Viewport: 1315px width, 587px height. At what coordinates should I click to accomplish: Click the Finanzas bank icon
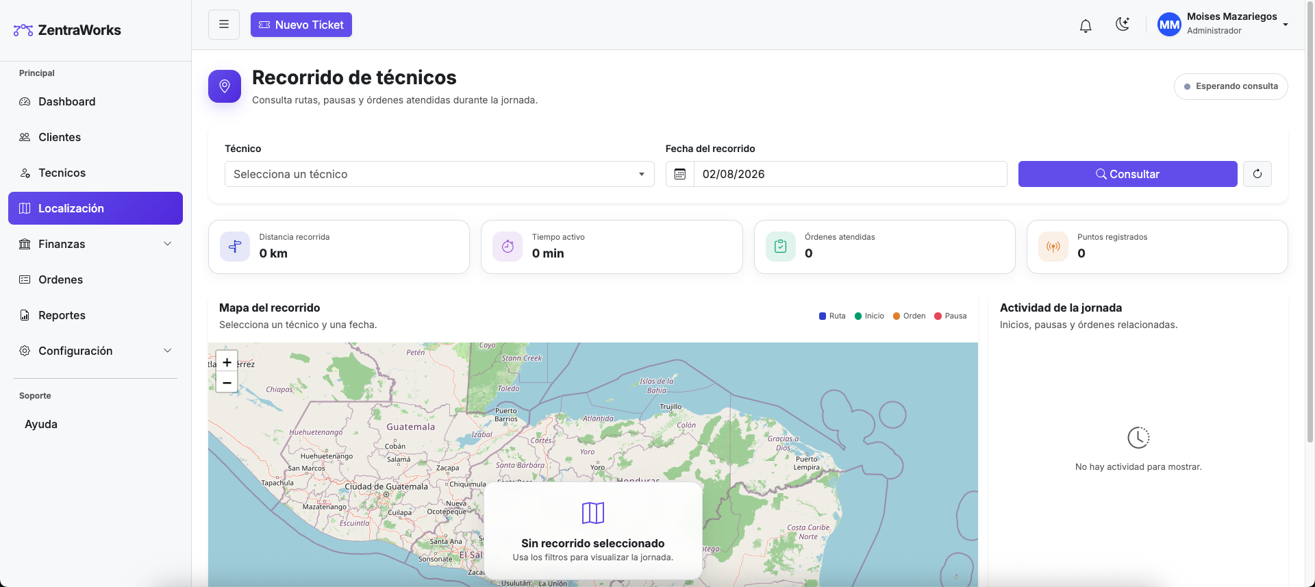25,244
